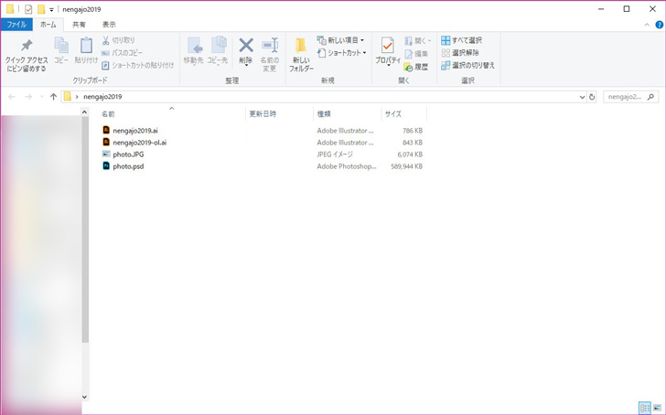
Task: Select the photo.psd file
Action: [128, 166]
